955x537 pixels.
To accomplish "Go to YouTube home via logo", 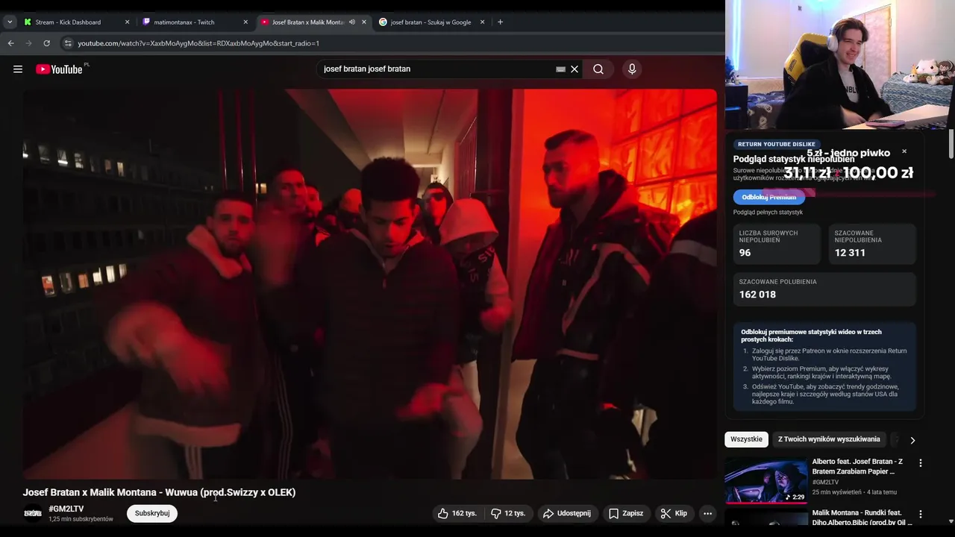I will pyautogui.click(x=59, y=69).
